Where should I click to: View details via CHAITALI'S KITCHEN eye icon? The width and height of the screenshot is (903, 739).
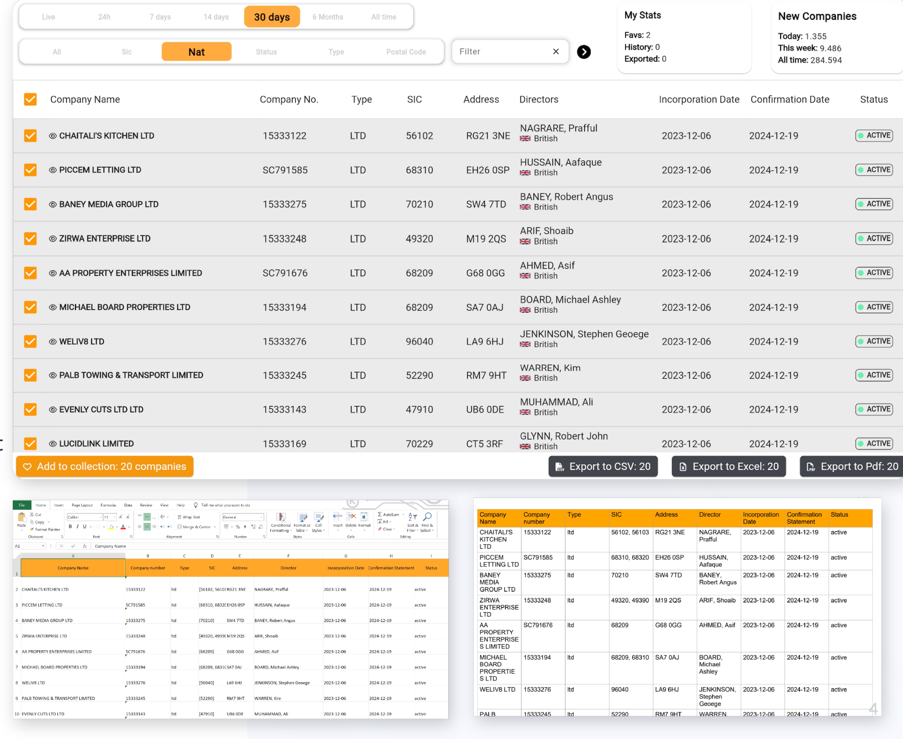point(53,136)
